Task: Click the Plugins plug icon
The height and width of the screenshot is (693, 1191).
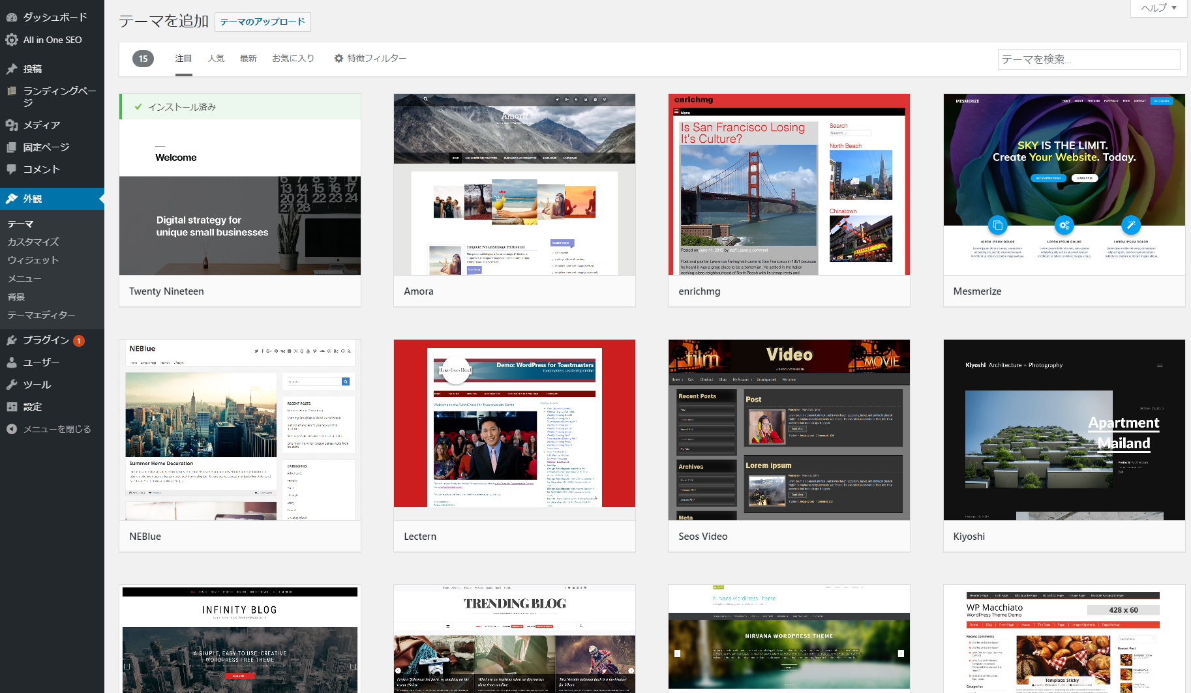Action: coord(12,340)
